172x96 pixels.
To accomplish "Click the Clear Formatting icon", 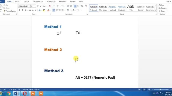I will (x=50, y=6).
